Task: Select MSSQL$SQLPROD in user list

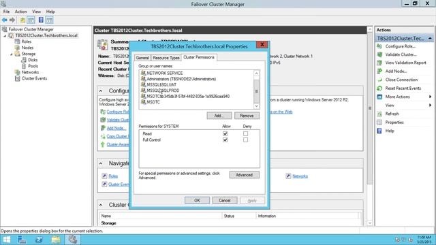Action: click(x=160, y=91)
